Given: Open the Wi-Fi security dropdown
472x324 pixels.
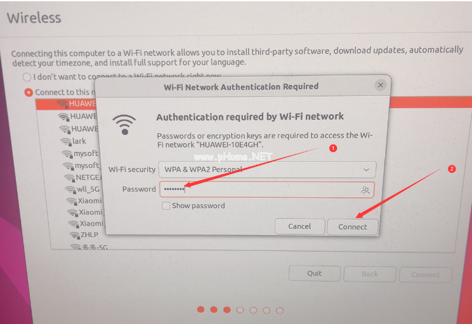Looking at the screenshot, I should 267,170.
